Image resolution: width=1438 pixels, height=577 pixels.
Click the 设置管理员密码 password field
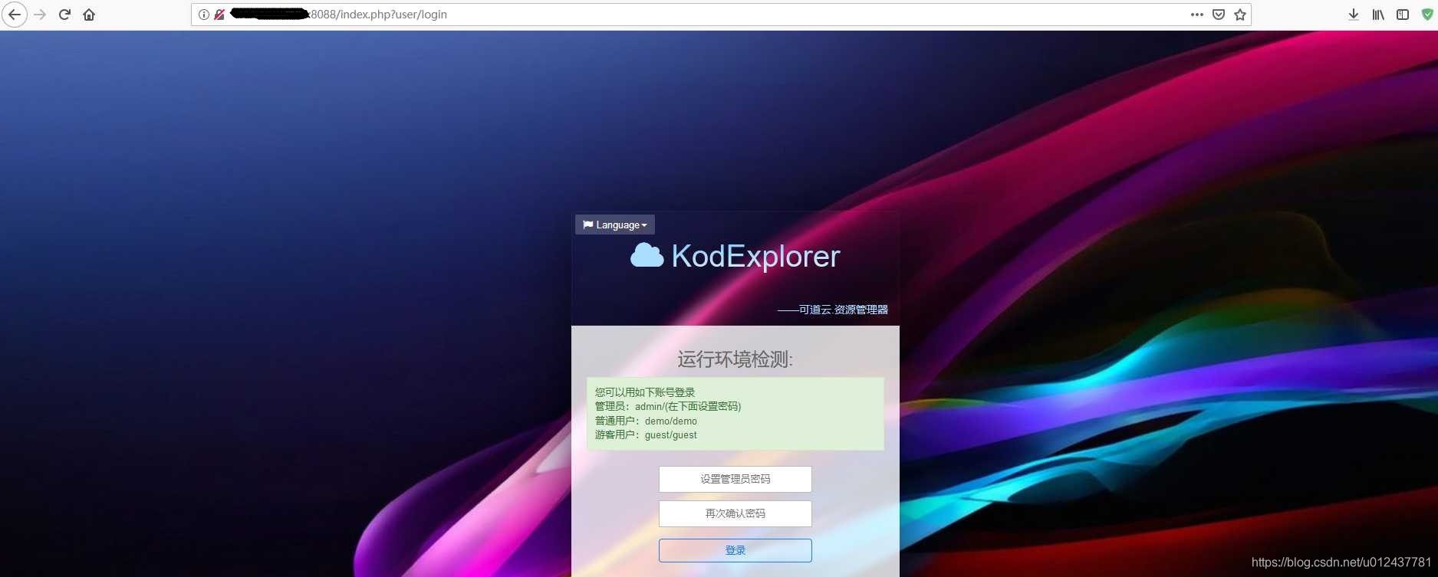point(735,479)
